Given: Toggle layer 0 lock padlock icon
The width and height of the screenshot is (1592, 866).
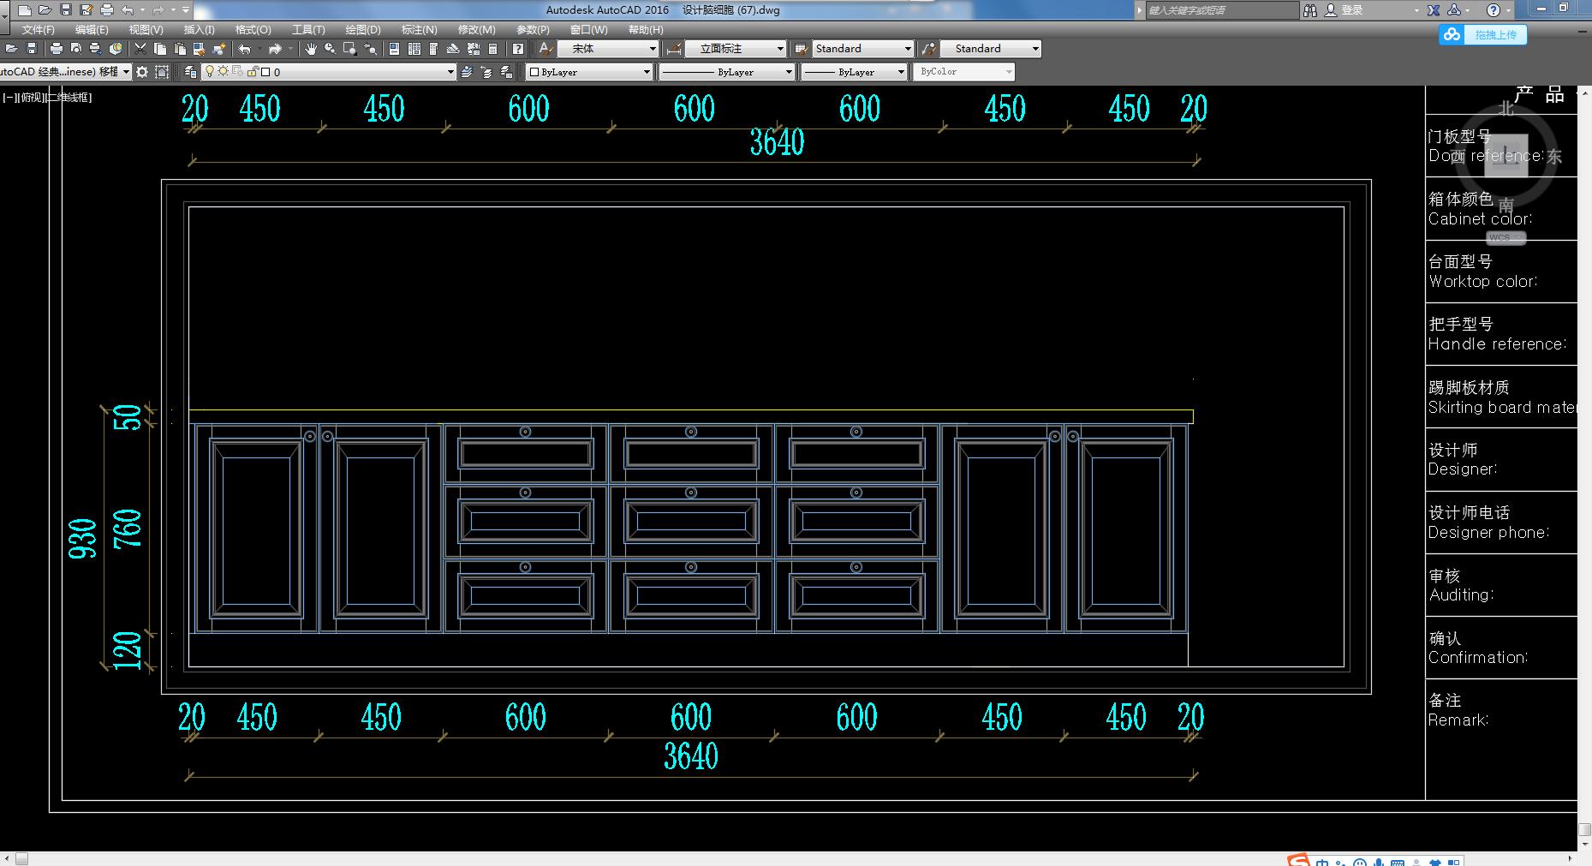Looking at the screenshot, I should pyautogui.click(x=253, y=72).
